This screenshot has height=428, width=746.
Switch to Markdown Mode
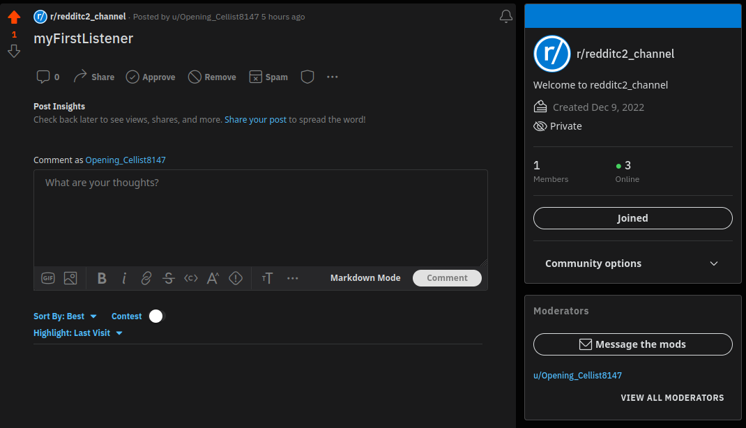[365, 277]
